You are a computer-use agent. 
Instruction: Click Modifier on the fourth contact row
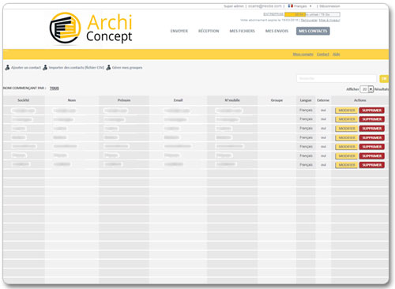click(346, 137)
